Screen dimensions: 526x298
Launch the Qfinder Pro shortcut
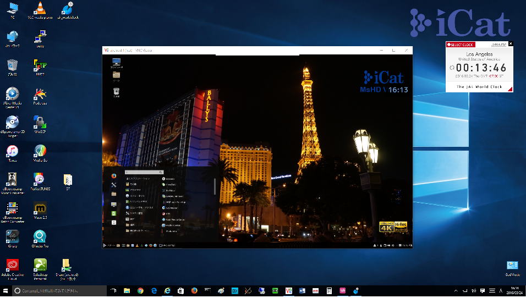pos(40,239)
